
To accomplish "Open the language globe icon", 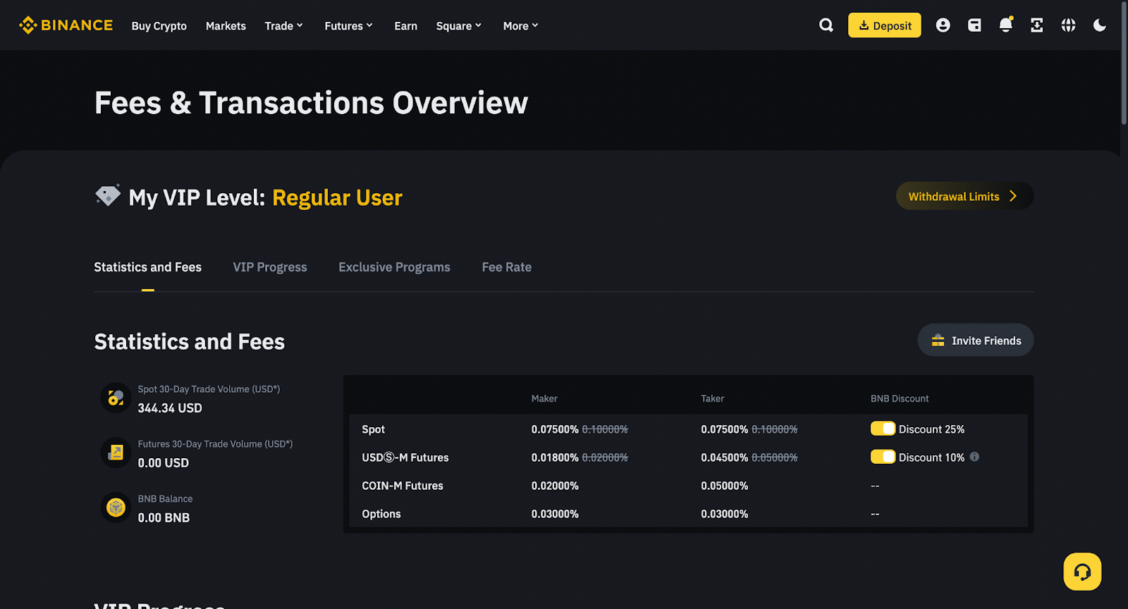I will pos(1068,25).
